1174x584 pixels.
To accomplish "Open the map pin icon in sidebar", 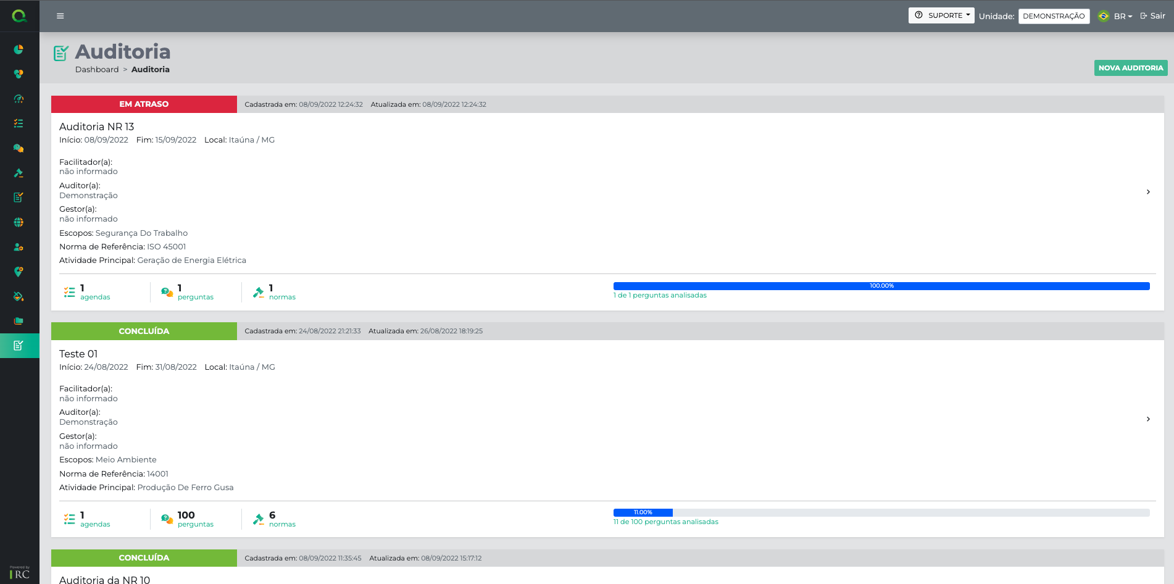I will [x=19, y=272].
